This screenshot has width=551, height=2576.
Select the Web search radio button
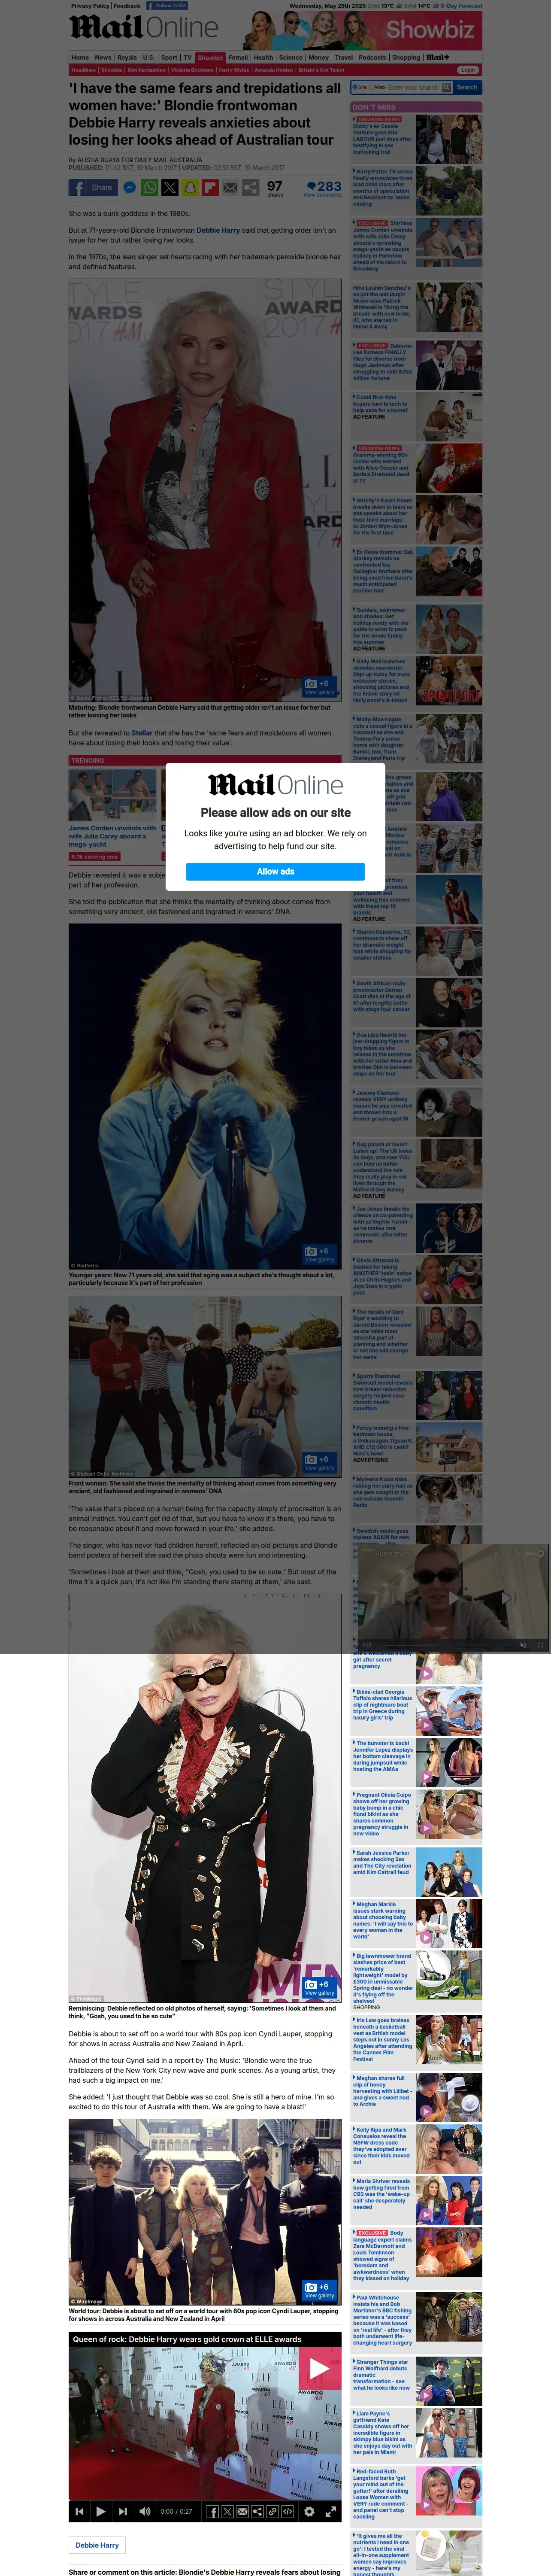371,87
